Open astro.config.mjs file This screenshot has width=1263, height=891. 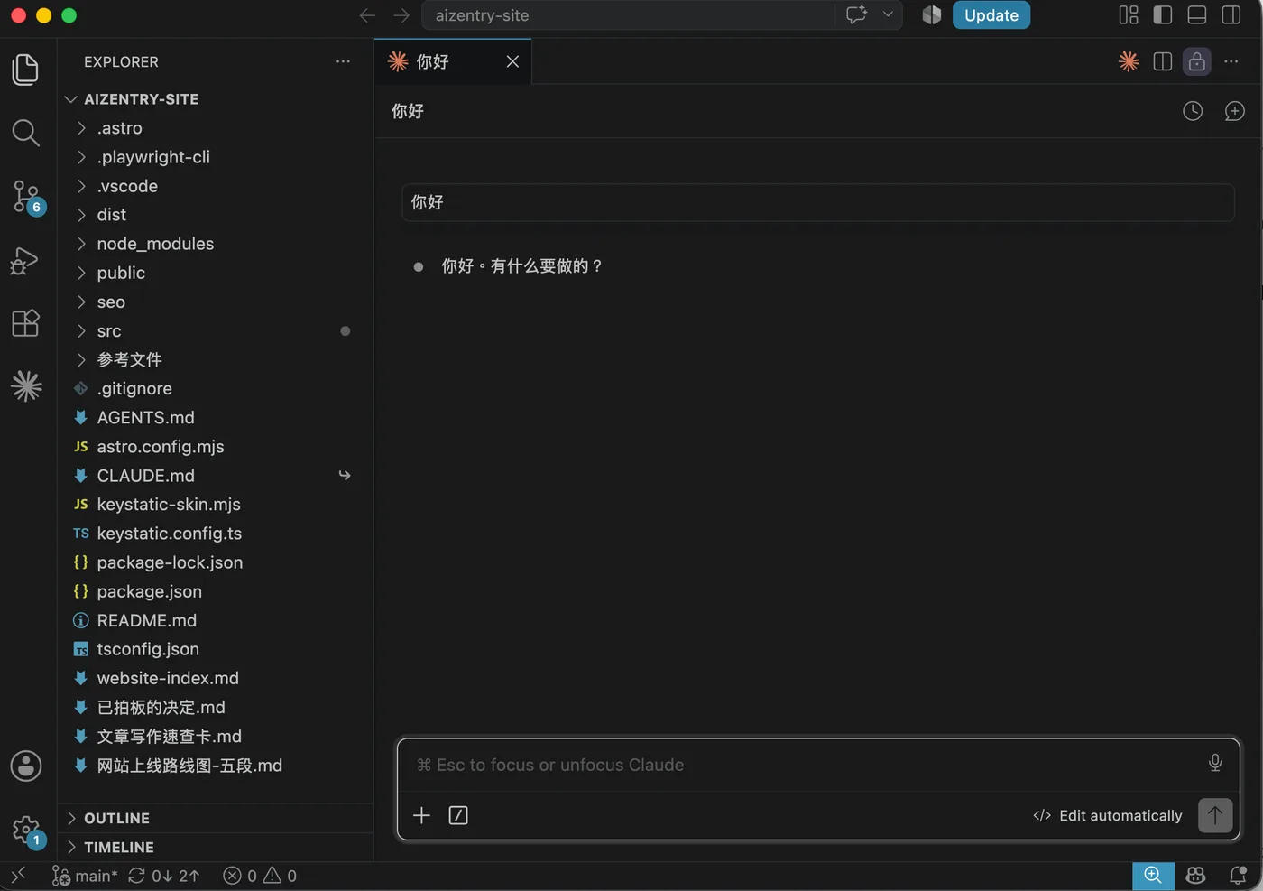[217, 447]
